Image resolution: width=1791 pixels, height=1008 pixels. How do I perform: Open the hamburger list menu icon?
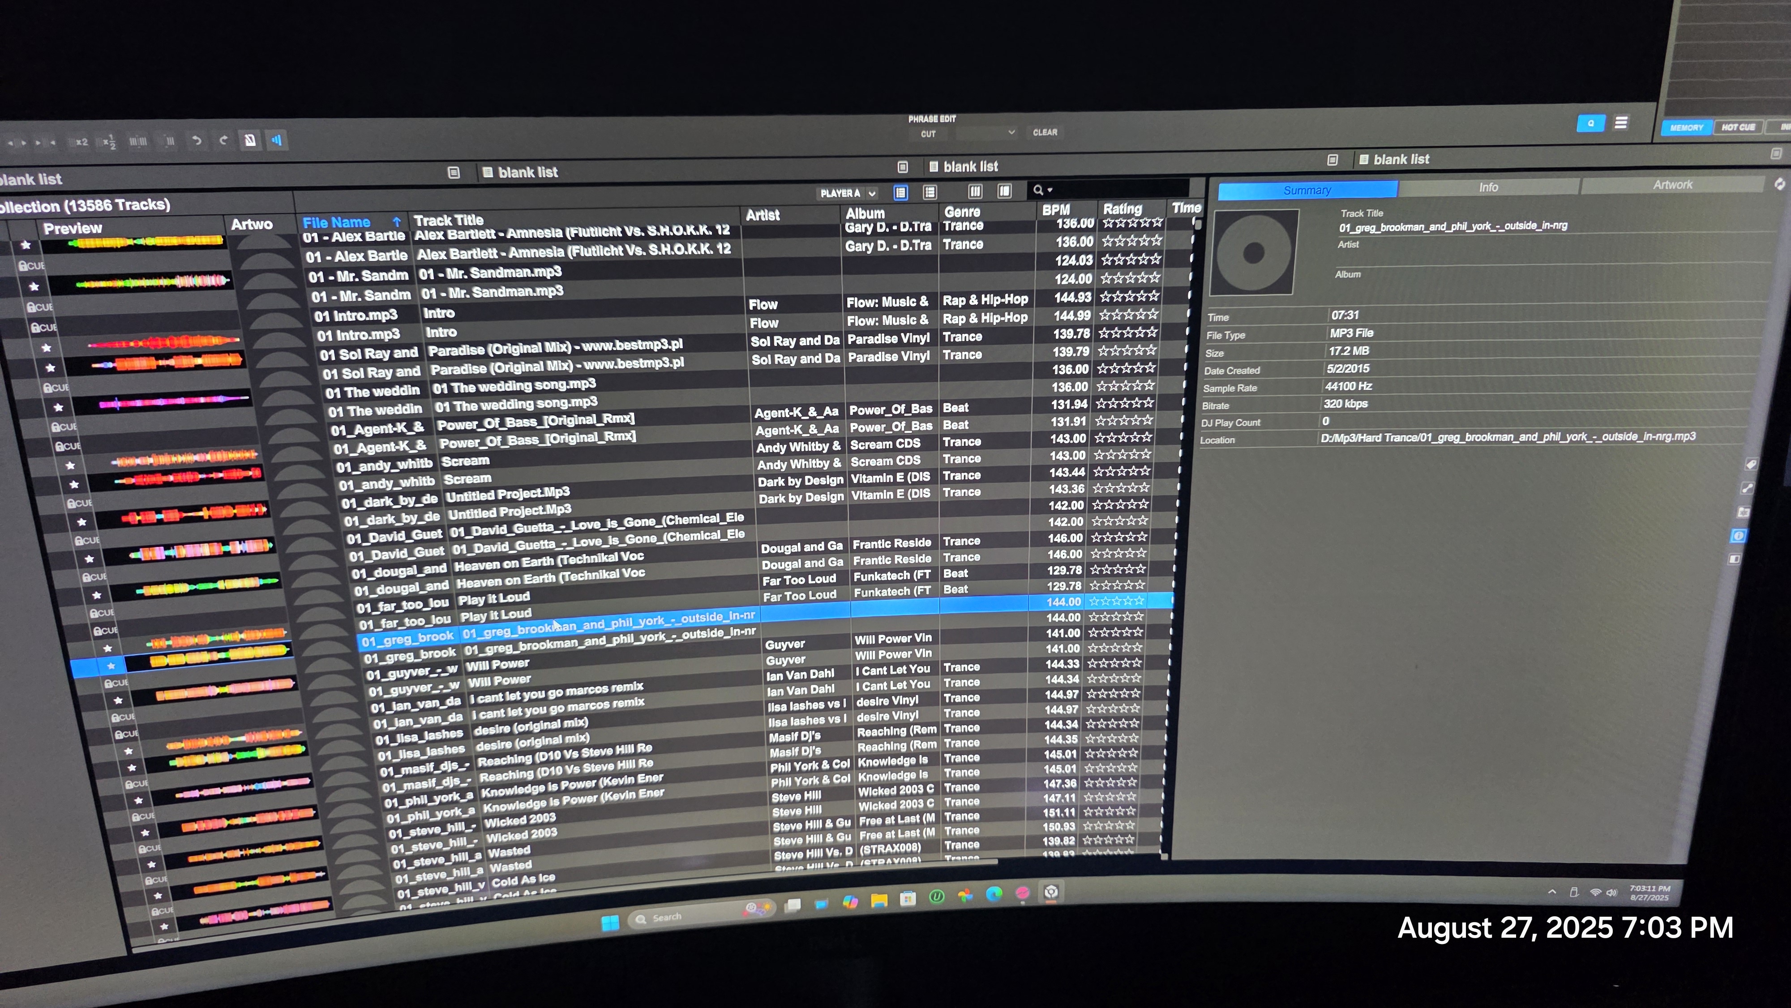coord(1621,123)
